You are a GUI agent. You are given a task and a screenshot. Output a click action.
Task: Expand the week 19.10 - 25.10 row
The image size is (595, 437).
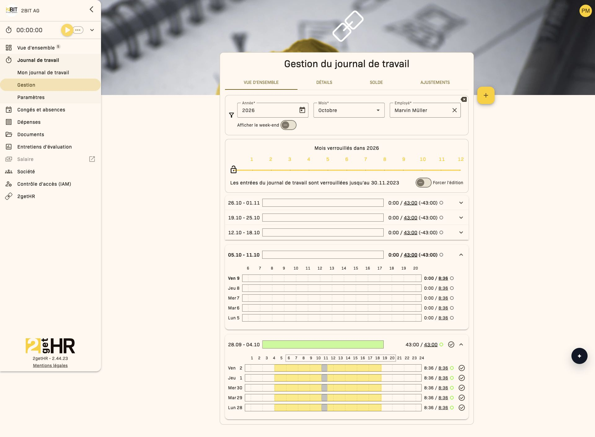[461, 218]
